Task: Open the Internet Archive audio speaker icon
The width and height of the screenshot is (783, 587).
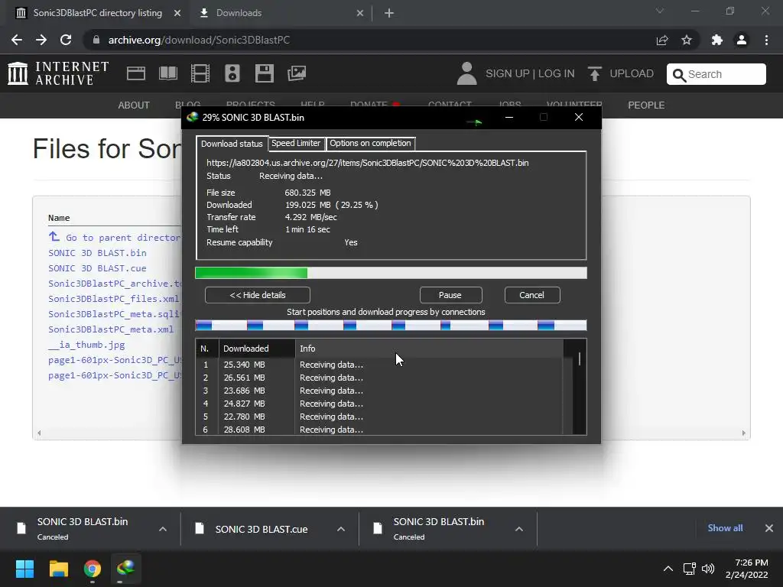Action: pyautogui.click(x=232, y=73)
